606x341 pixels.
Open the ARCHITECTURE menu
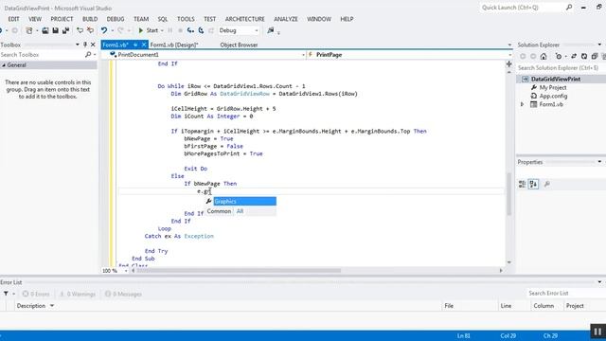pos(245,19)
